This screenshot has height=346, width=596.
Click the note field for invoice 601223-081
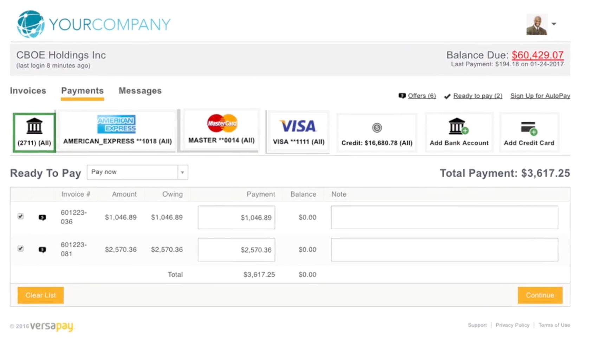tap(445, 250)
